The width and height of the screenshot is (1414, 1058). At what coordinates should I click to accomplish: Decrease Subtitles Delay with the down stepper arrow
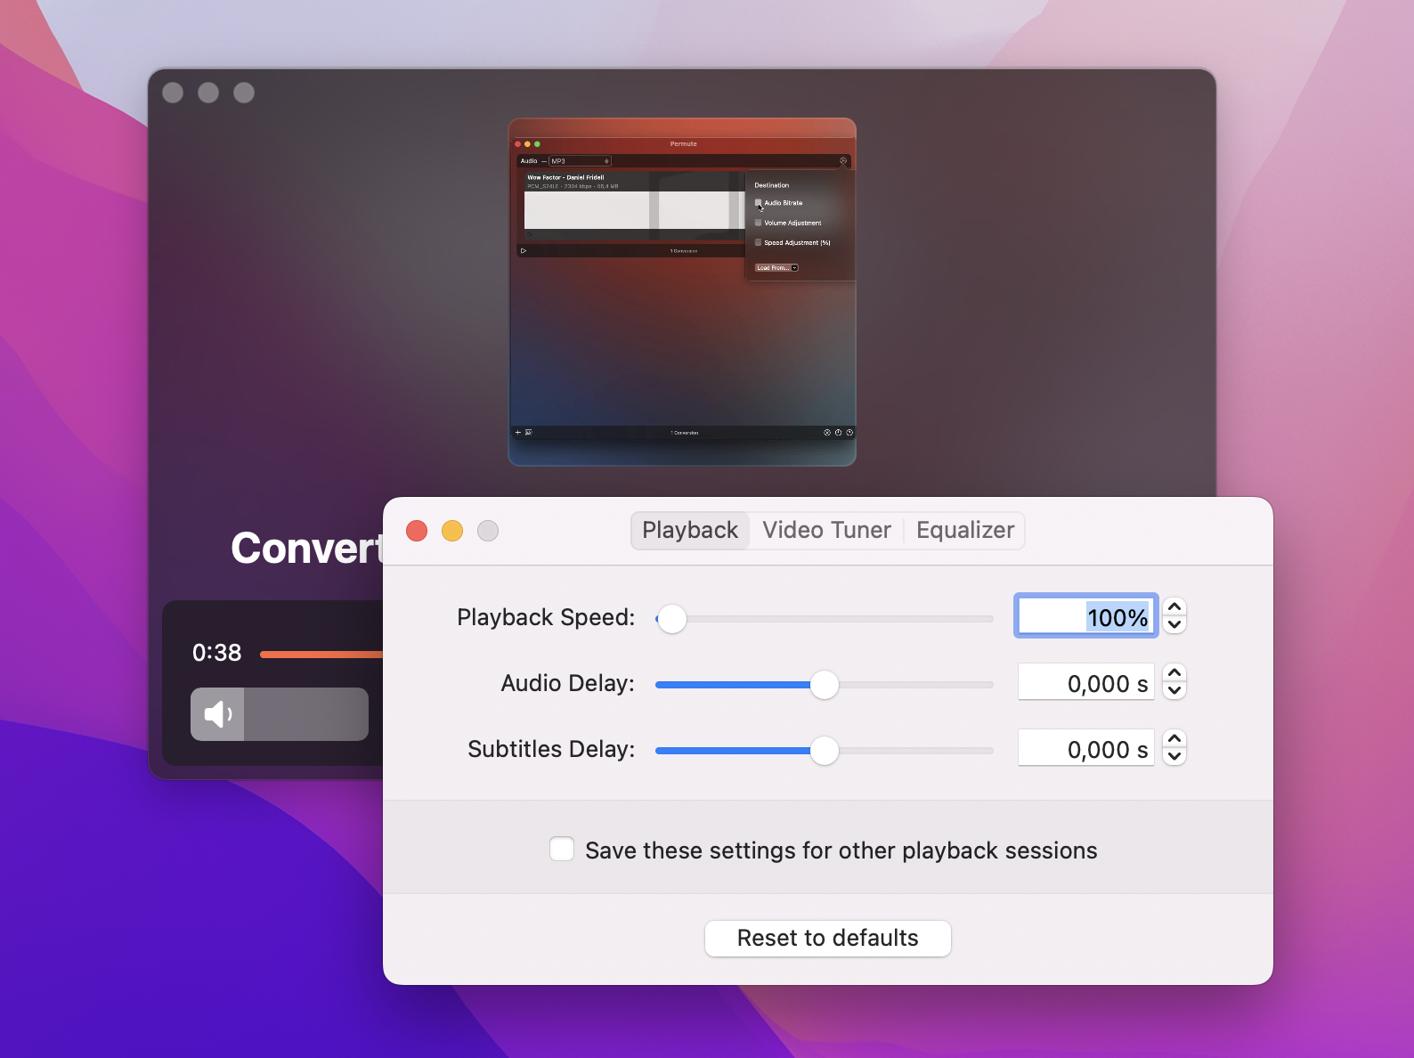click(1174, 757)
